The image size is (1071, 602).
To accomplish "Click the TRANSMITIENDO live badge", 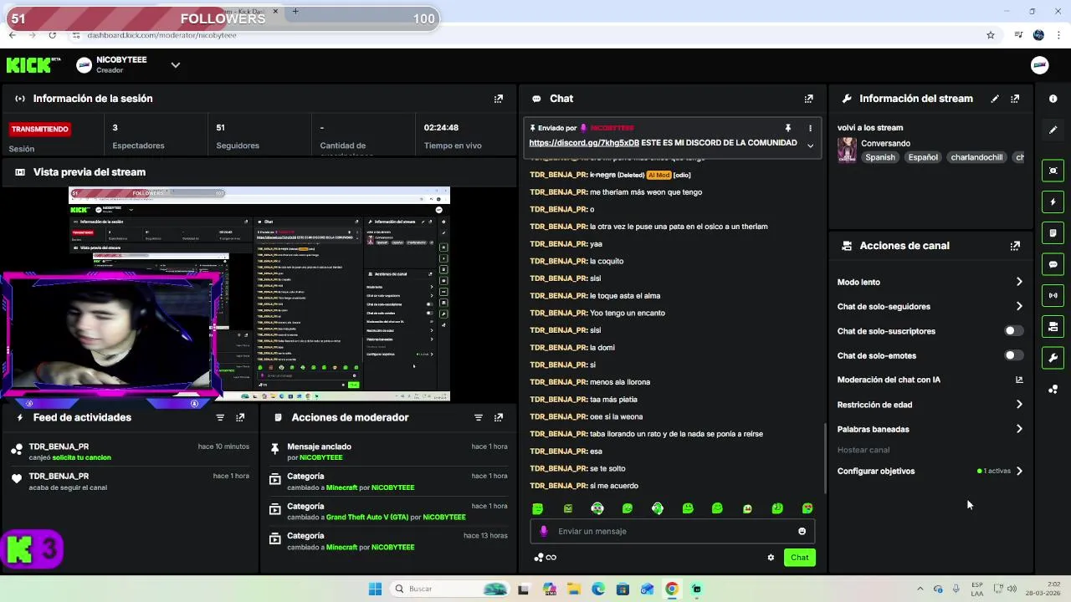I will (40, 130).
